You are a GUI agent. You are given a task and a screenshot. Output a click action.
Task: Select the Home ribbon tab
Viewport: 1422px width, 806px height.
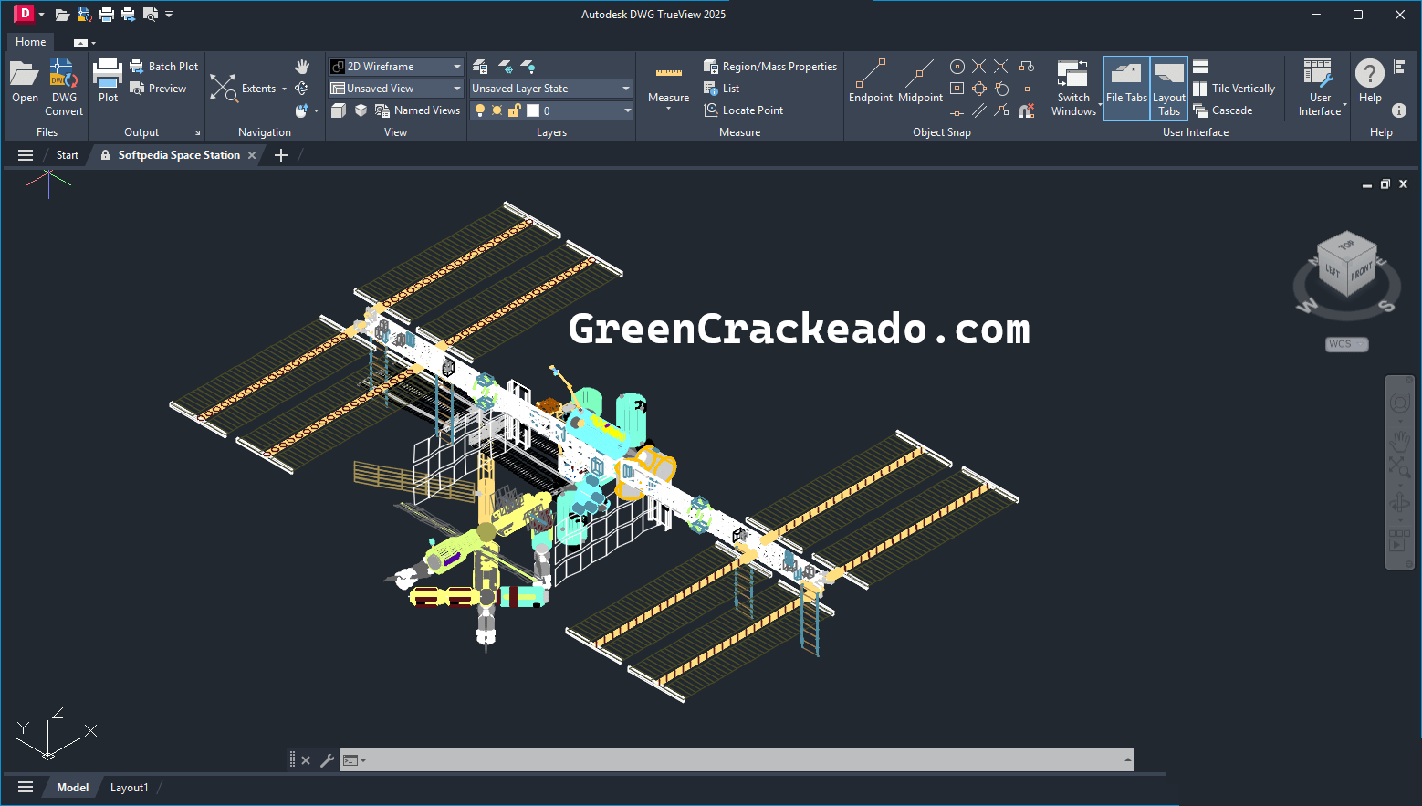(x=30, y=42)
